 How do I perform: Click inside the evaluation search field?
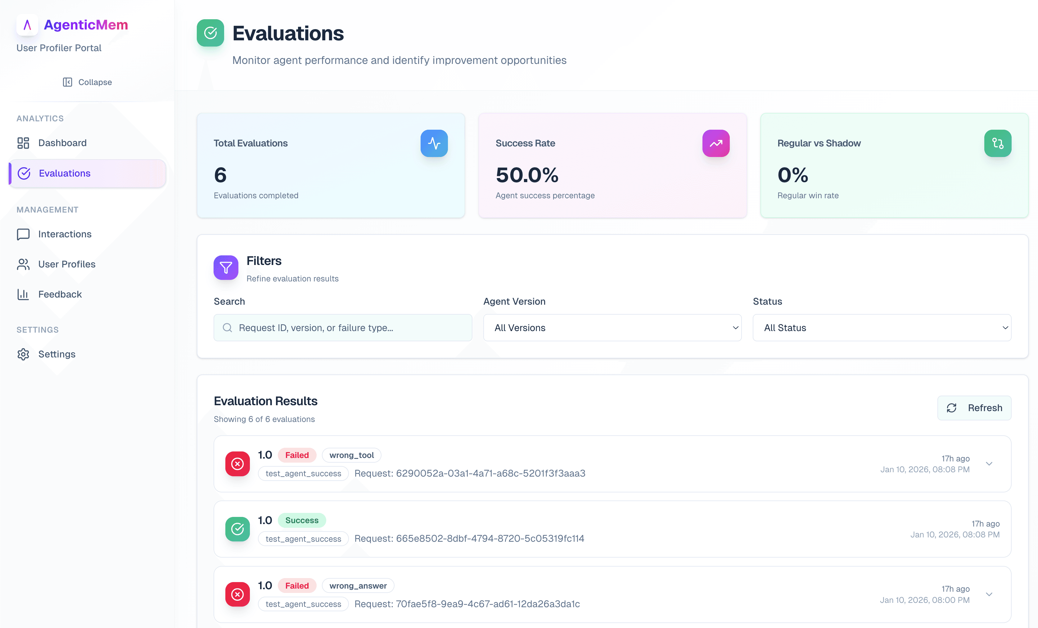(x=342, y=328)
